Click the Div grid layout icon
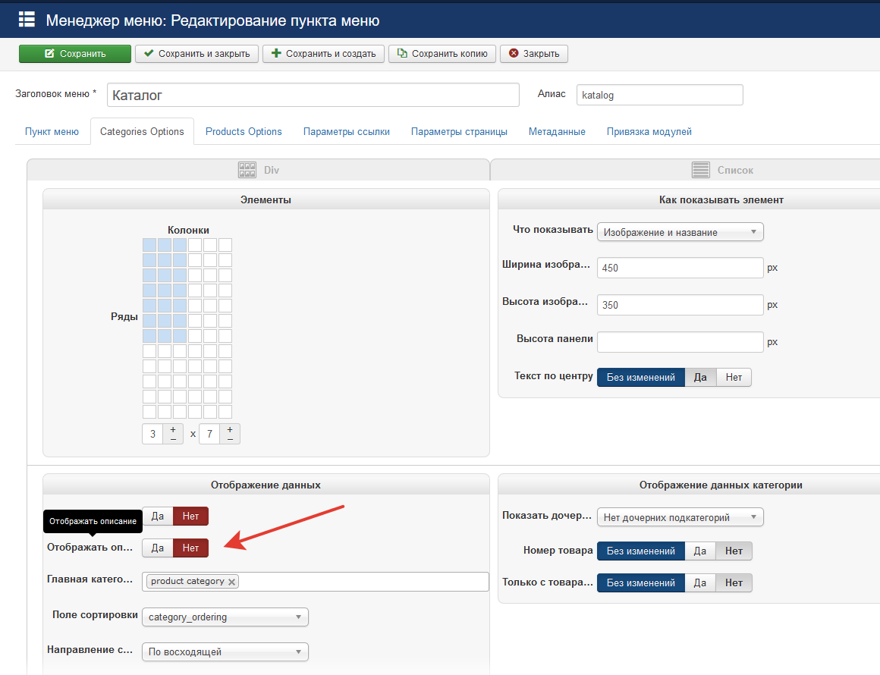880x675 pixels. 247,170
